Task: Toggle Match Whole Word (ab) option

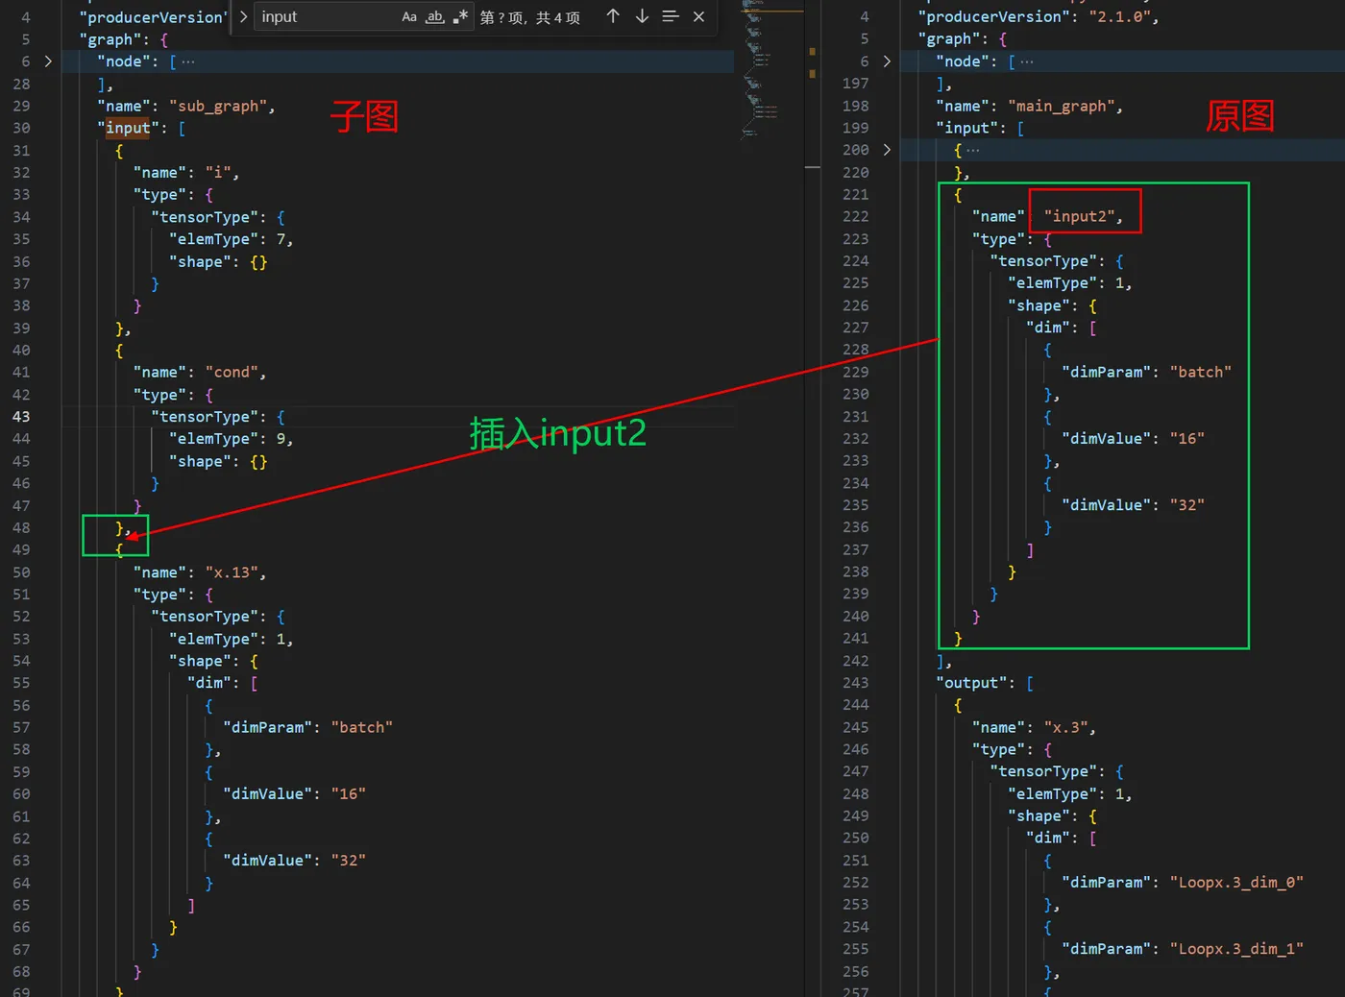Action: click(x=435, y=16)
